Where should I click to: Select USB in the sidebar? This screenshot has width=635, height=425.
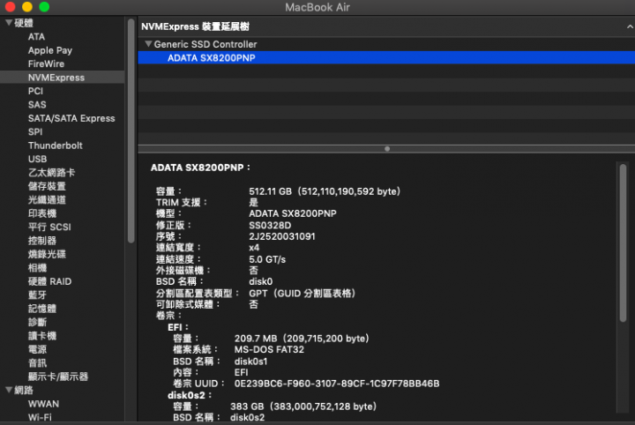pos(38,159)
